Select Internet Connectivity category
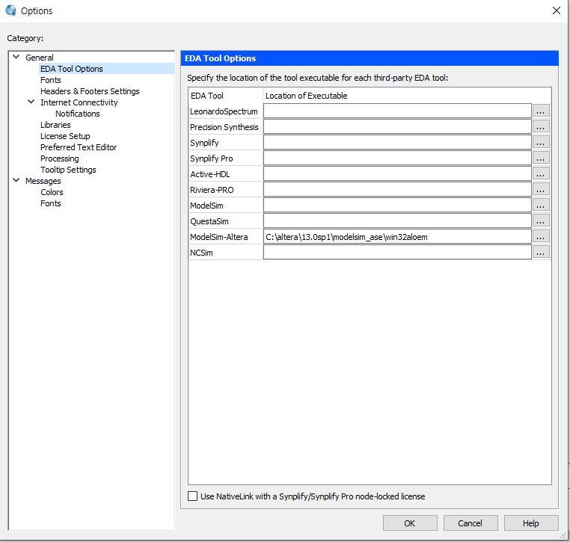Viewport: 570px width, 542px height. click(79, 102)
